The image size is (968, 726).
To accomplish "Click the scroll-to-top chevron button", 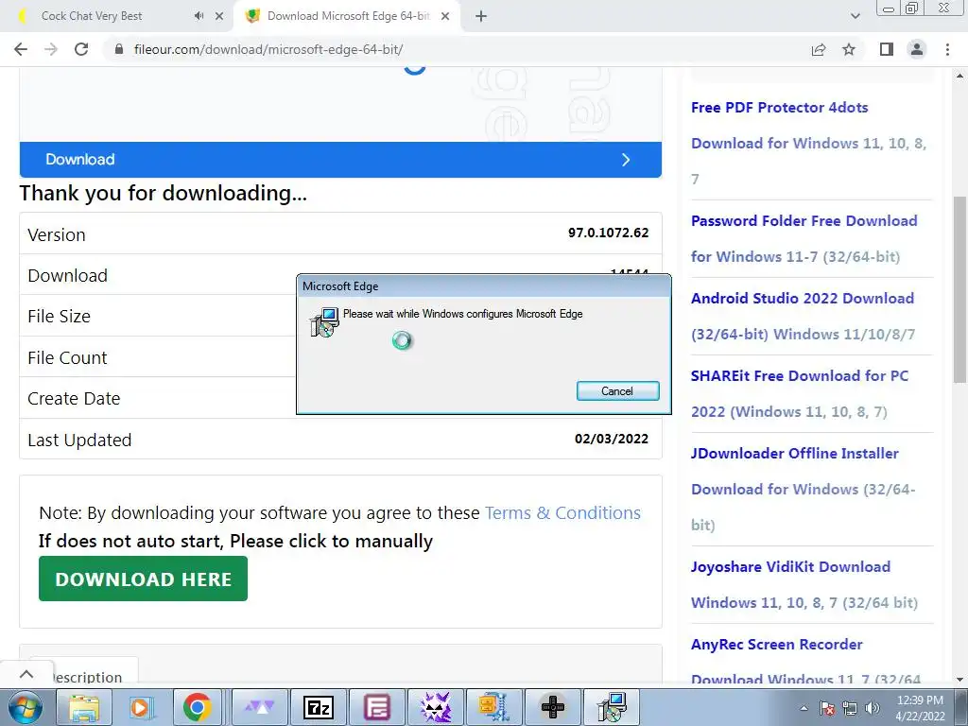I will pos(26,673).
